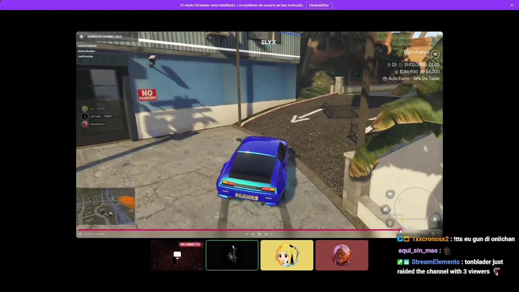Click the crown badge beside 1xxcronosx2

pos(406,239)
